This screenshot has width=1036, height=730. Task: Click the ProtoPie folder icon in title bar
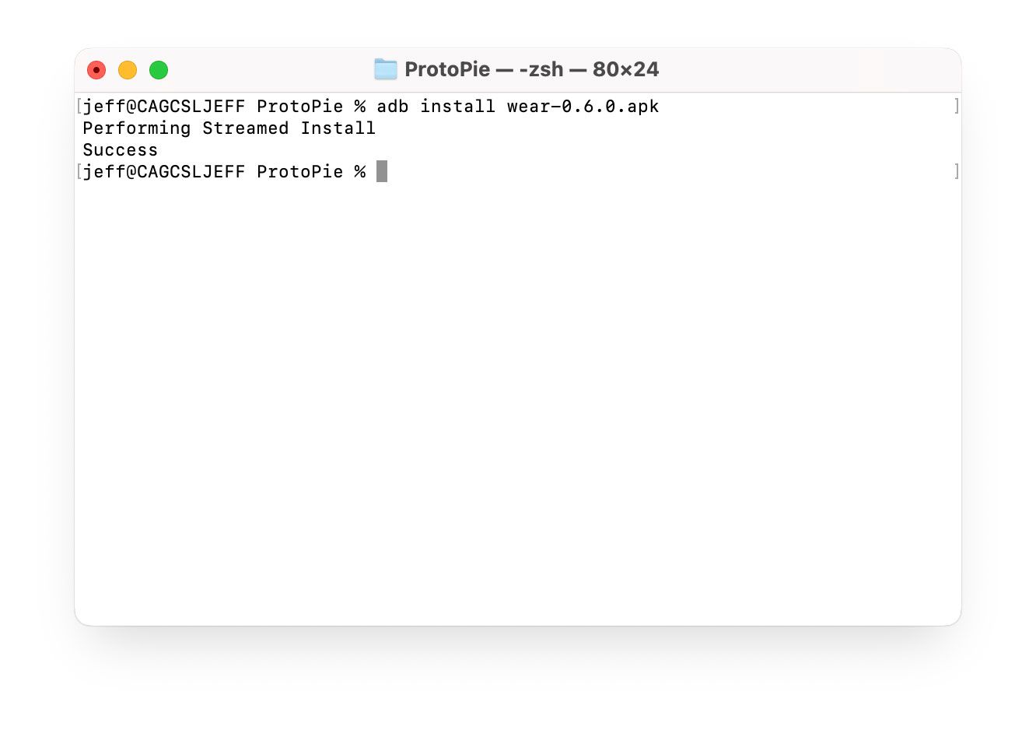click(x=385, y=69)
